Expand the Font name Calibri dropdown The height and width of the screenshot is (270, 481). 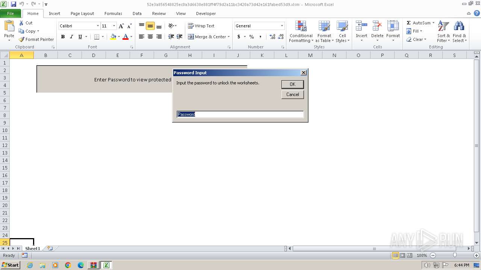tap(98, 26)
